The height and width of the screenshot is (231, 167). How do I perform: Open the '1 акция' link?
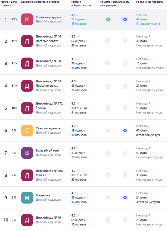tap(141, 15)
